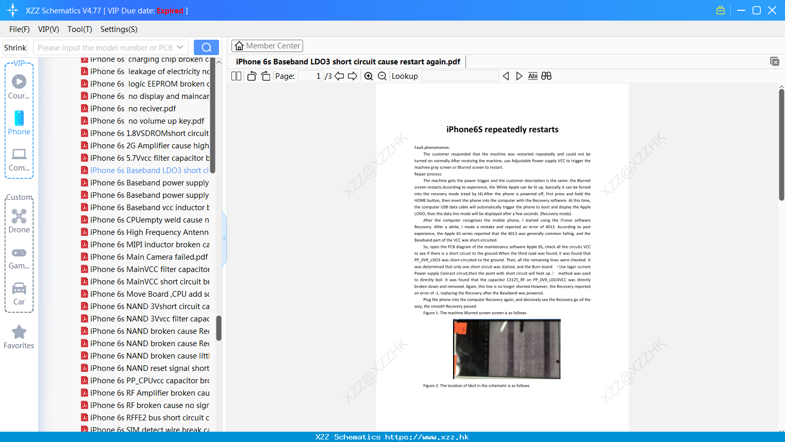Image resolution: width=785 pixels, height=442 pixels.
Task: Click the Lookup text field
Action: tap(460, 76)
